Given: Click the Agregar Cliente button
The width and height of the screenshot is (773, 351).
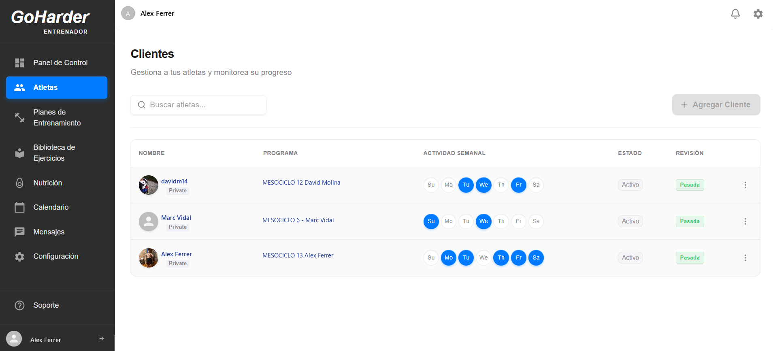Looking at the screenshot, I should (x=716, y=105).
